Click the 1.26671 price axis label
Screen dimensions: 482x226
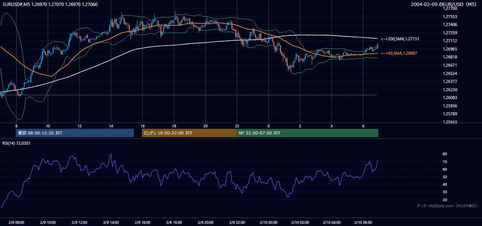(x=450, y=65)
